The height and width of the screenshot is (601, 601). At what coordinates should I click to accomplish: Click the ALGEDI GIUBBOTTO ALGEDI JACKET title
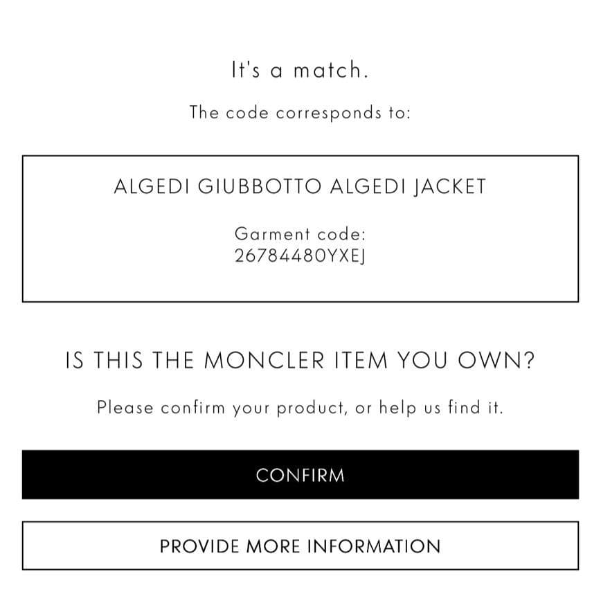click(300, 186)
